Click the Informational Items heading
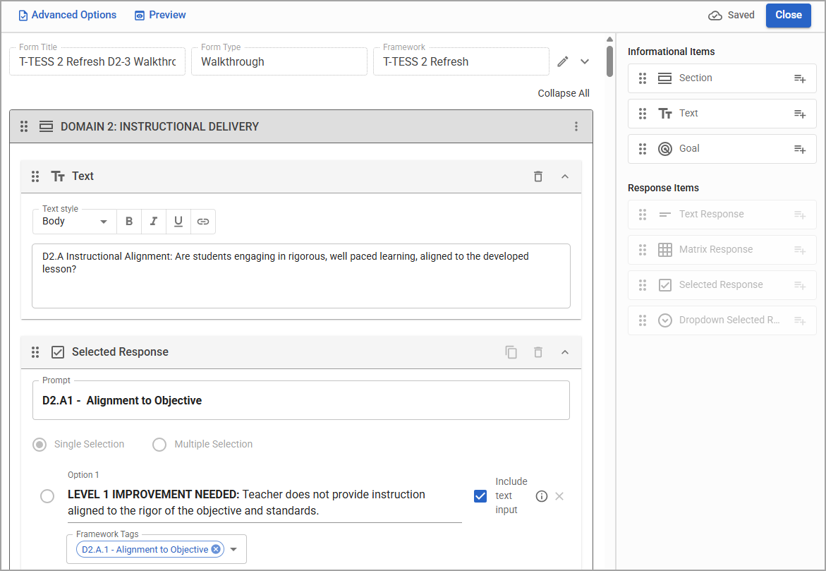 [x=671, y=52]
